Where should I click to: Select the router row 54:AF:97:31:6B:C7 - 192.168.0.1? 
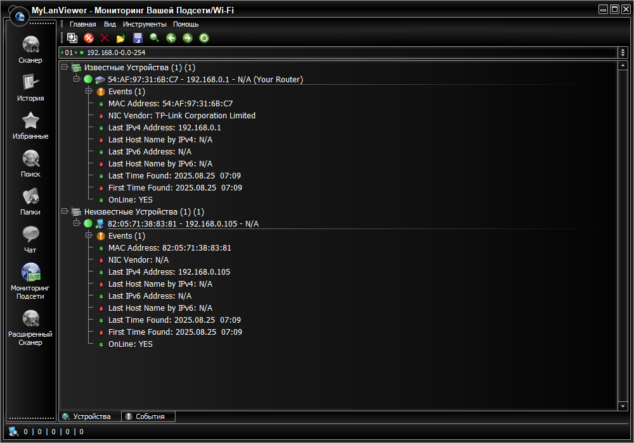click(205, 80)
